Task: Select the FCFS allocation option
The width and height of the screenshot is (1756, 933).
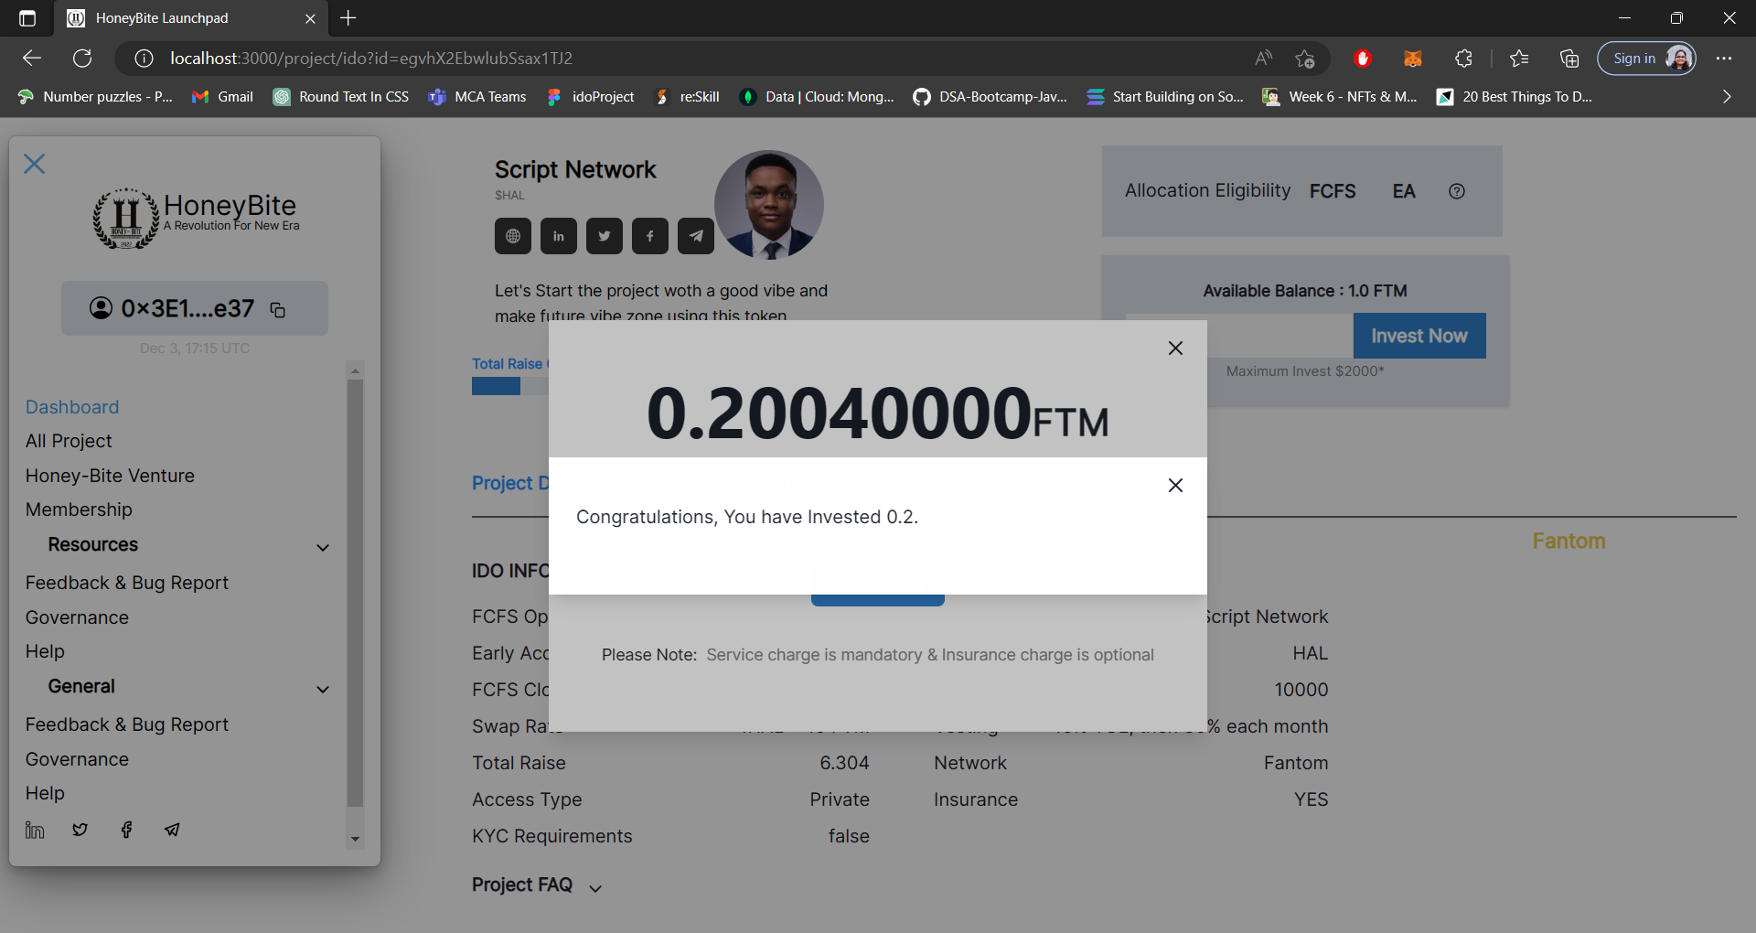Action: coord(1333,191)
